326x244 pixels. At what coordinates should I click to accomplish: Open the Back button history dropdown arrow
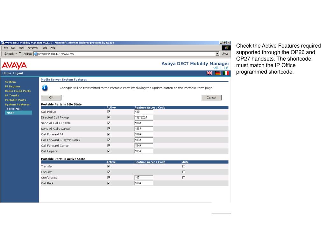pos(16,54)
